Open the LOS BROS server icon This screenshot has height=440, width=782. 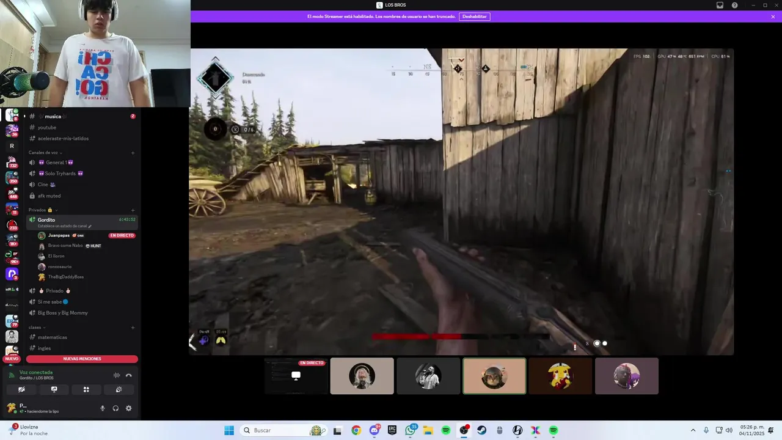12,114
